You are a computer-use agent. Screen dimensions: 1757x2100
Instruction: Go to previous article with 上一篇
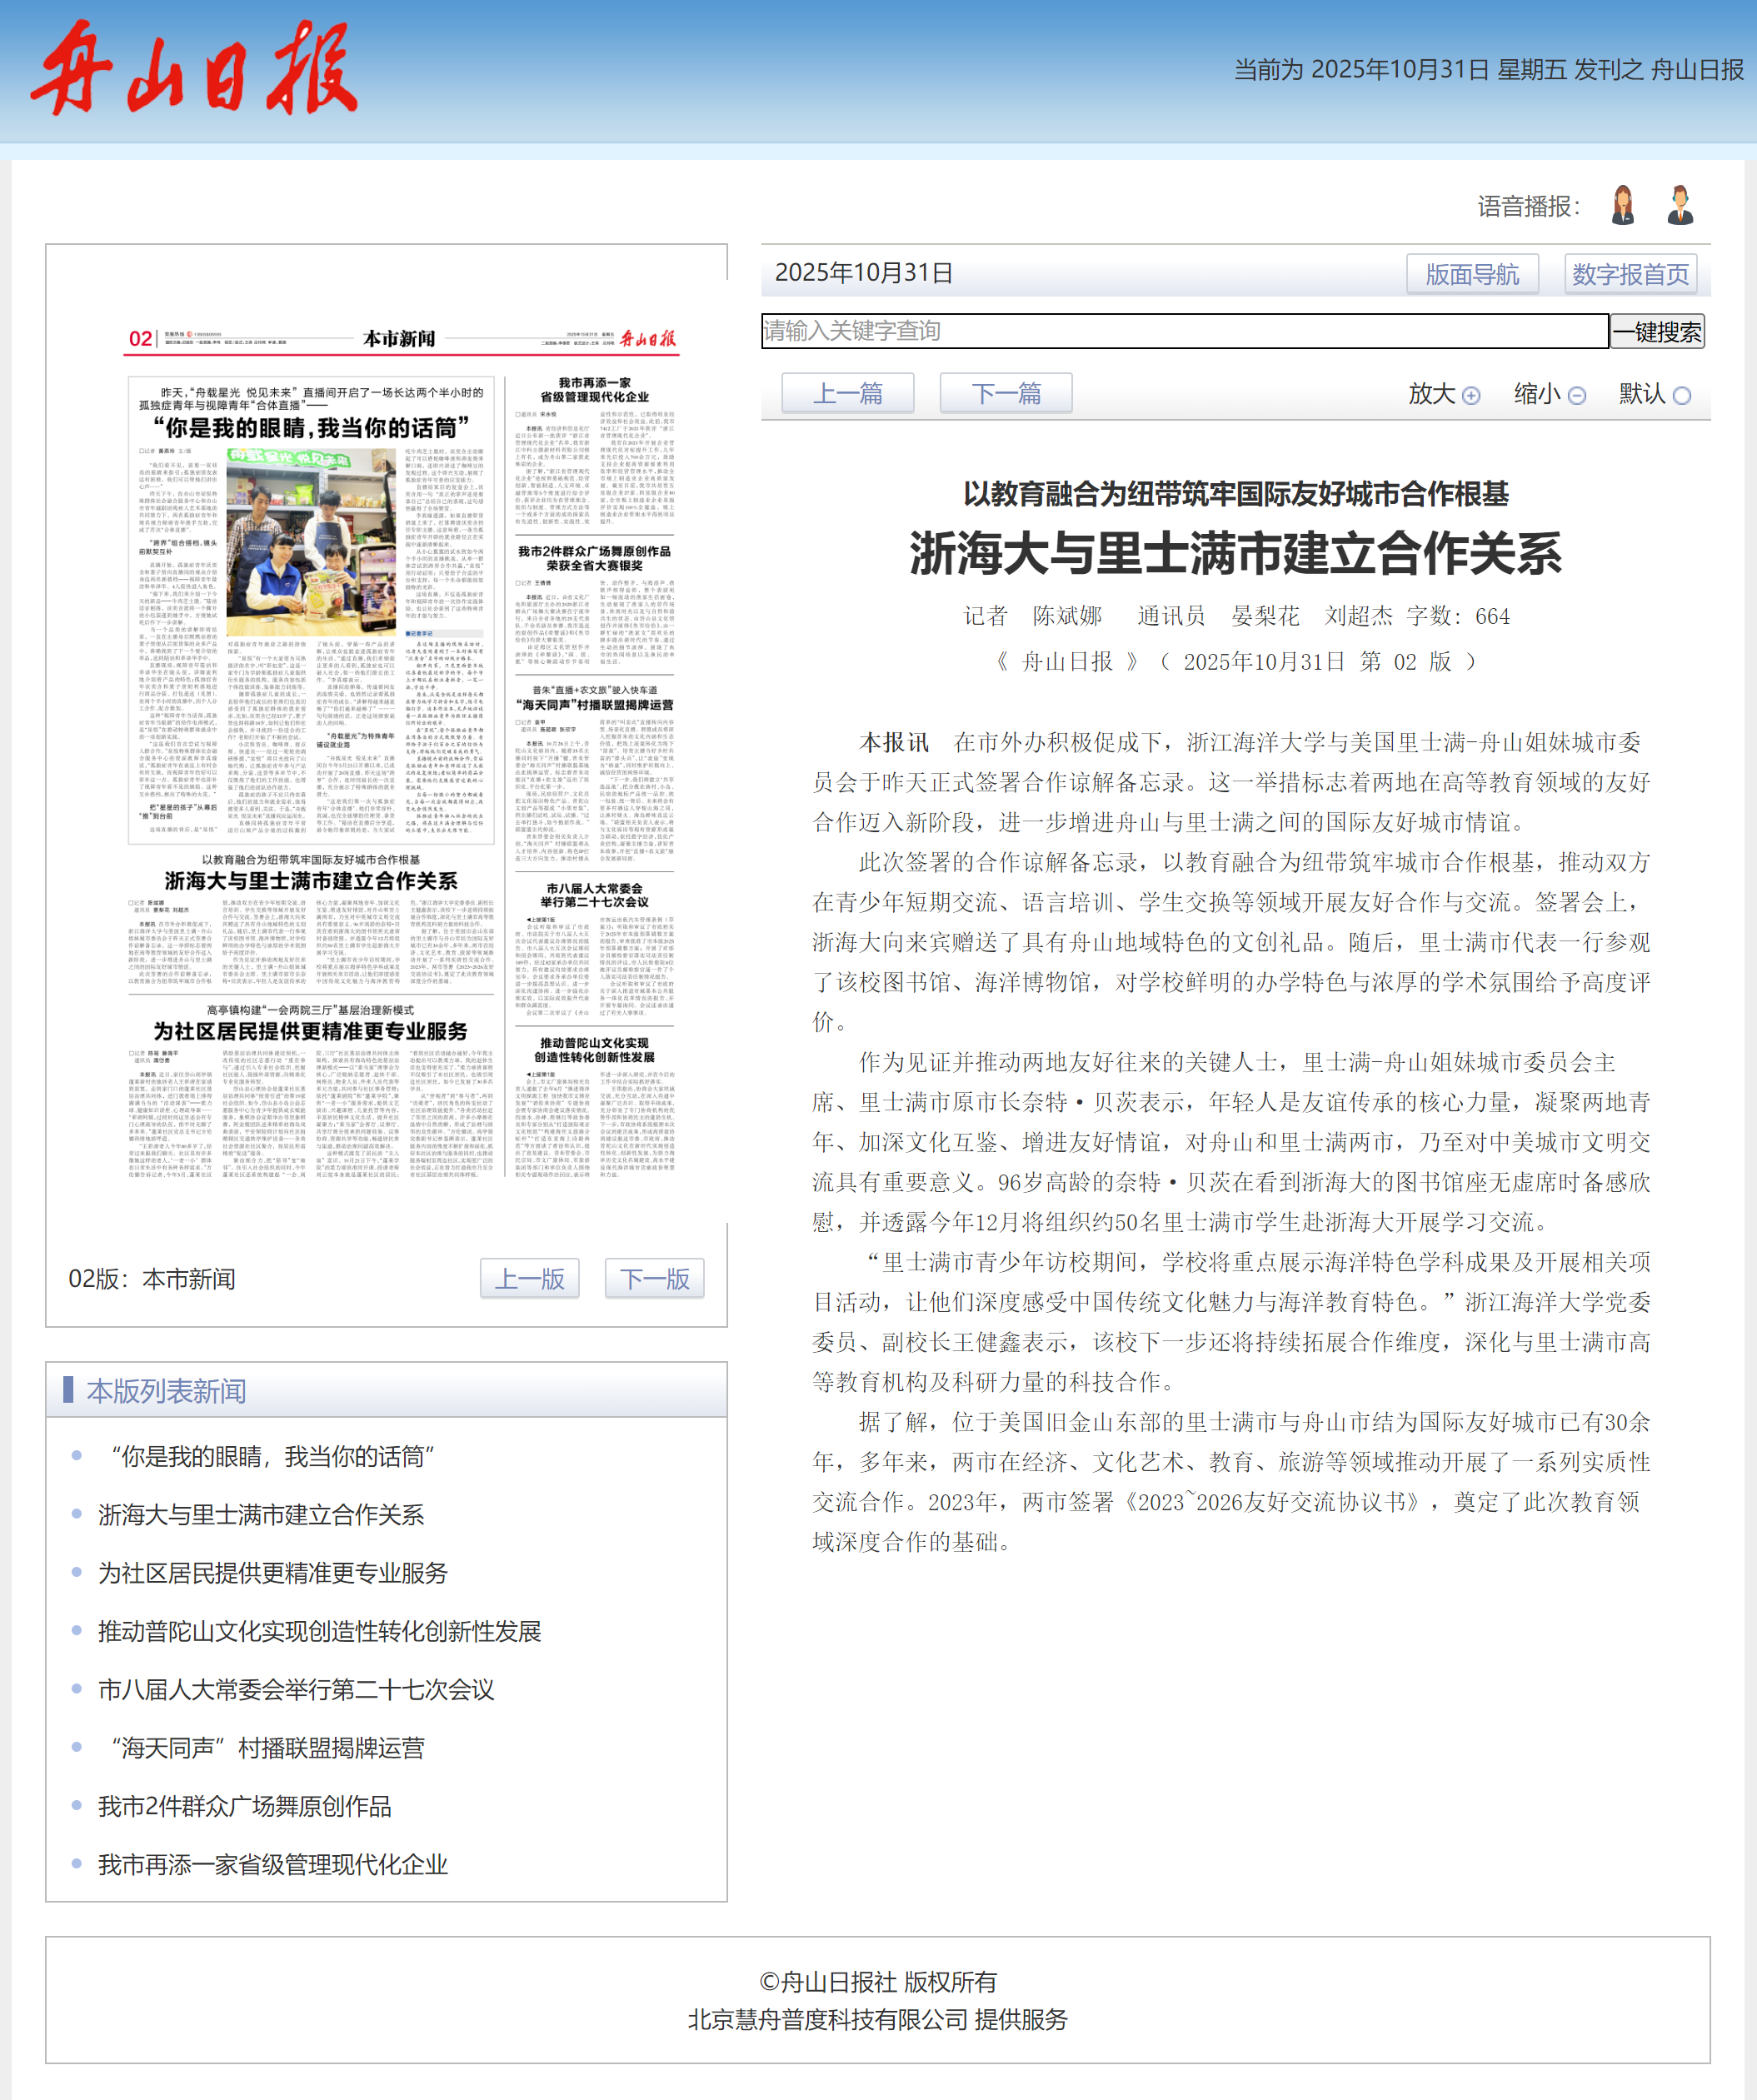click(847, 393)
